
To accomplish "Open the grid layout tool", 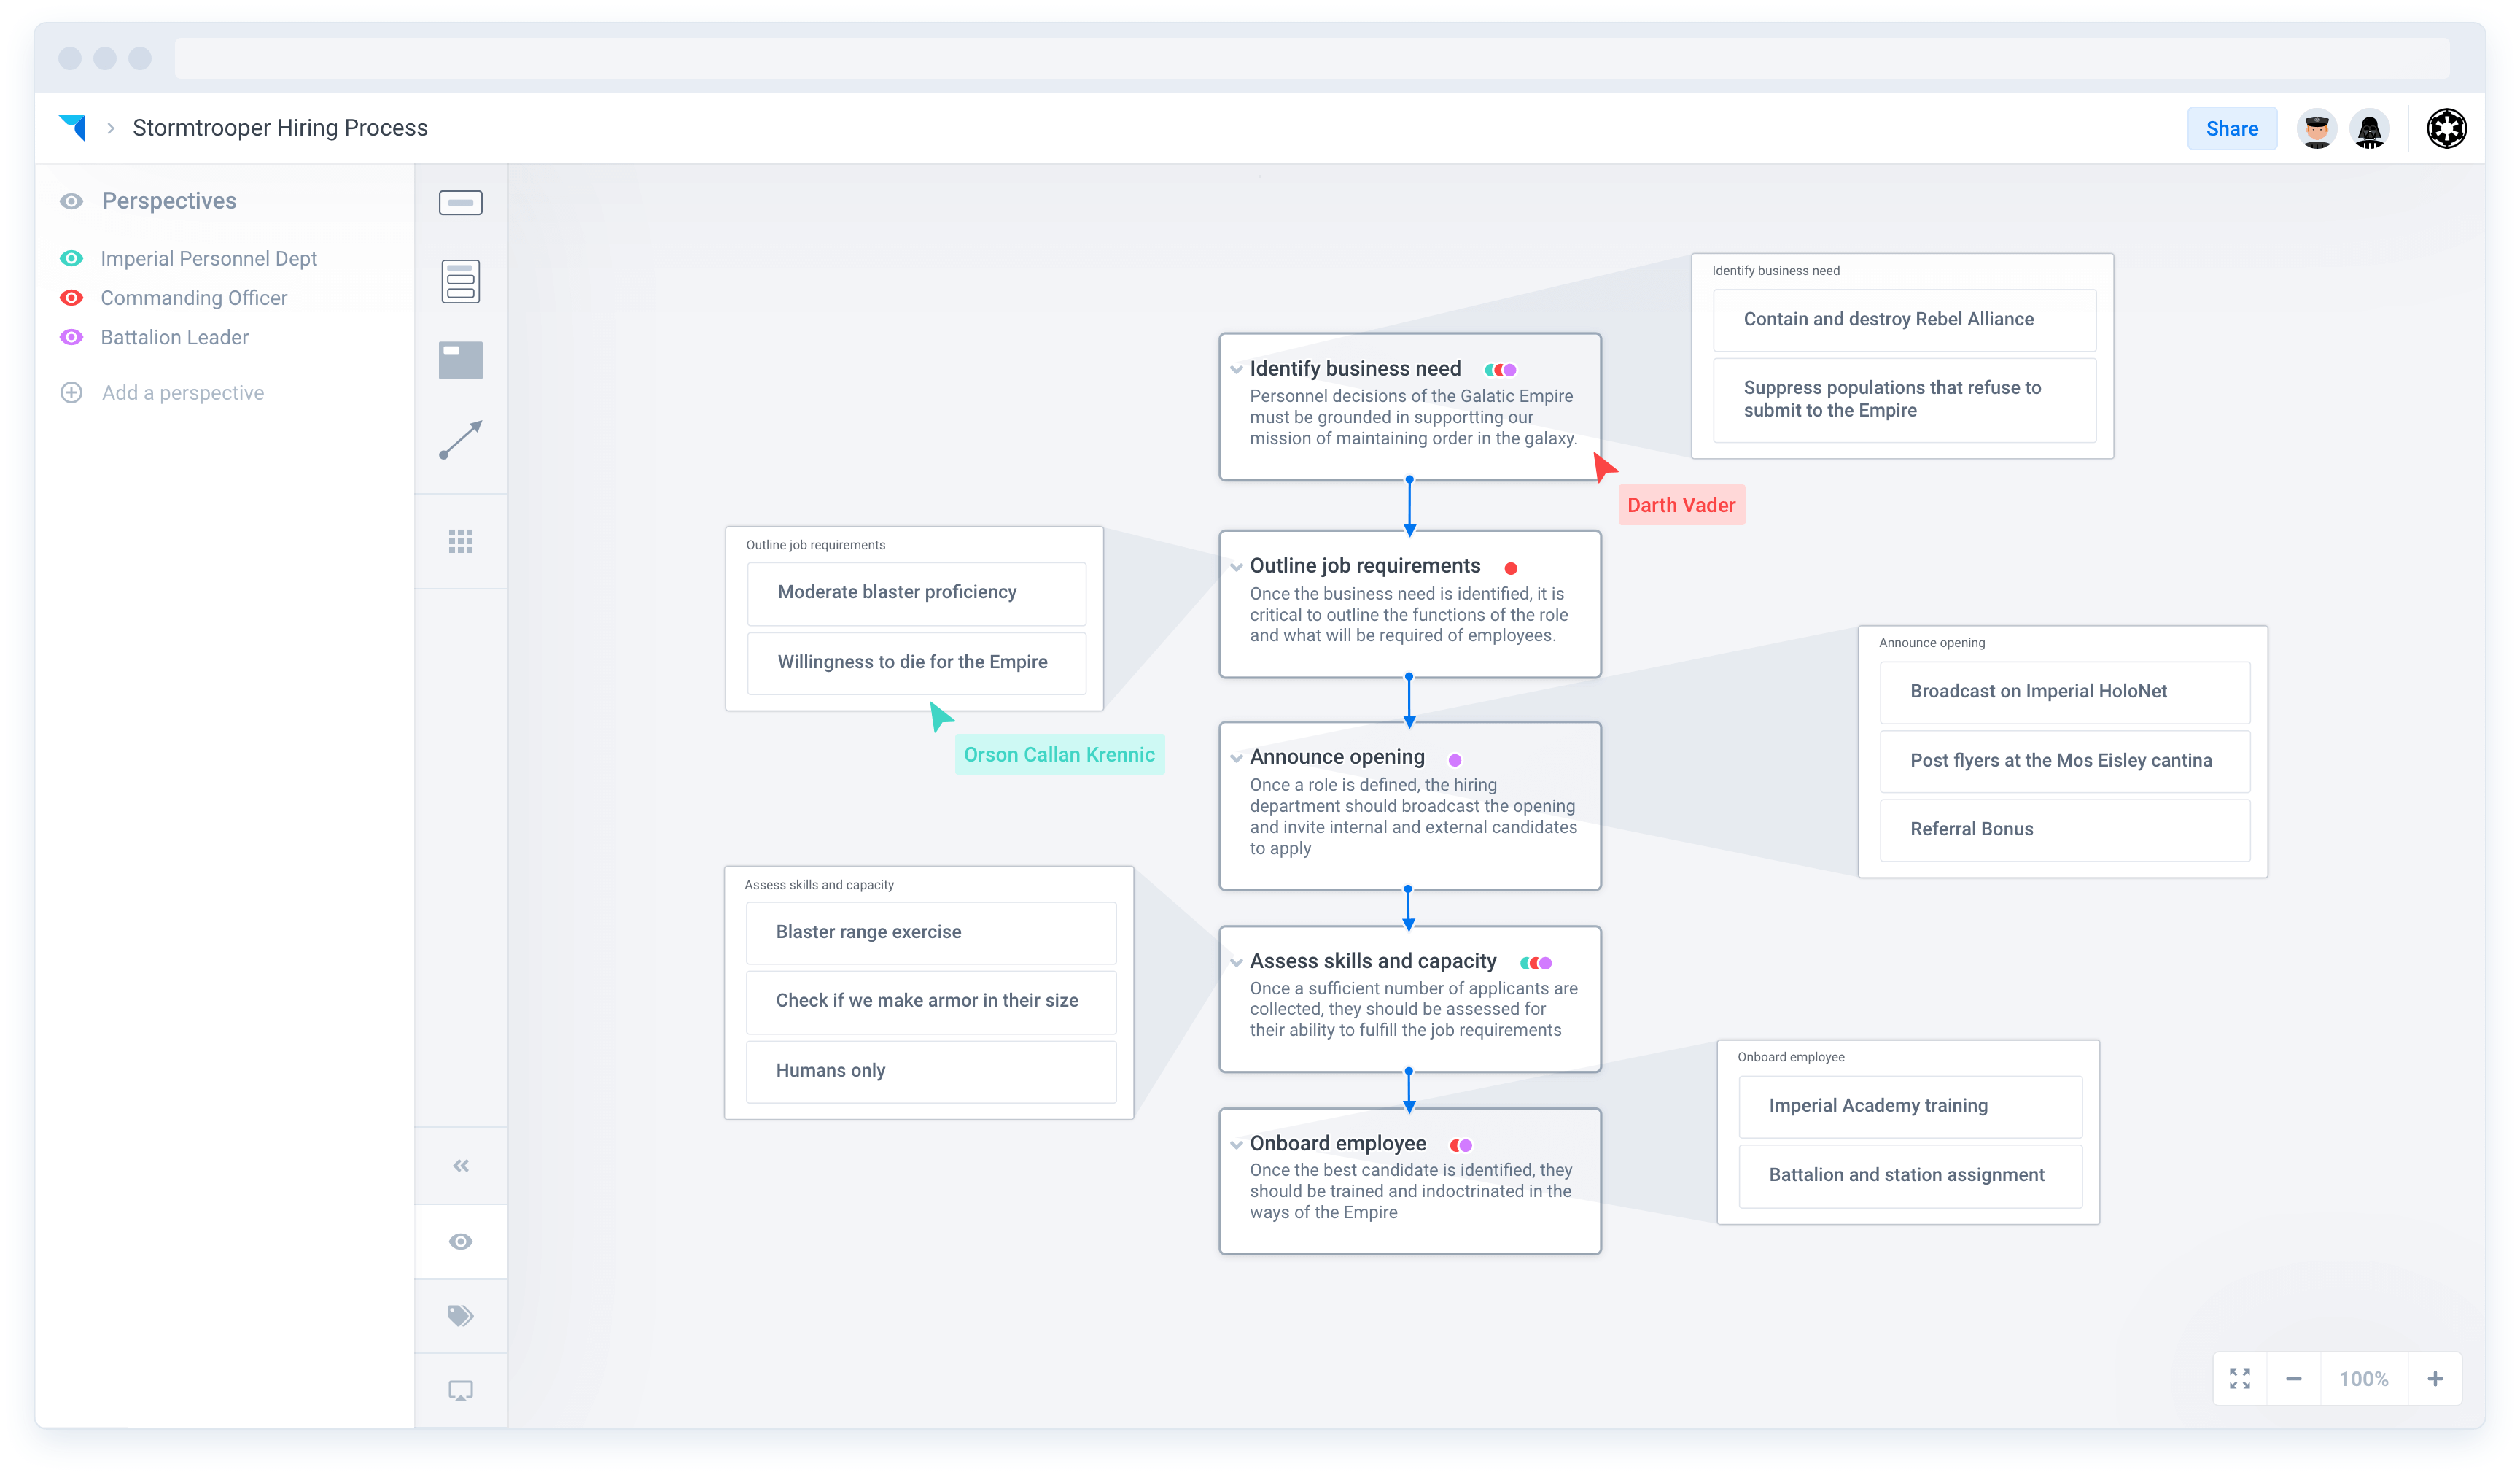I will coord(460,541).
